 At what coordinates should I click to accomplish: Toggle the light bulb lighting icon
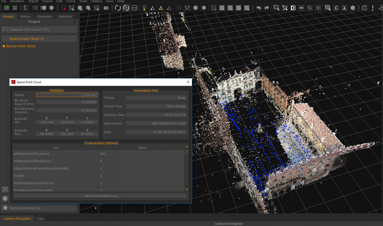[x=144, y=8]
